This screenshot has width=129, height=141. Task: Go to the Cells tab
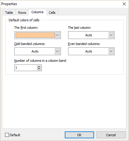coord(52,13)
